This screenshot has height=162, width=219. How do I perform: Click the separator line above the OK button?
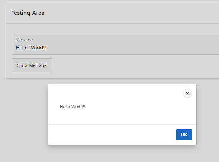pos(122,124)
